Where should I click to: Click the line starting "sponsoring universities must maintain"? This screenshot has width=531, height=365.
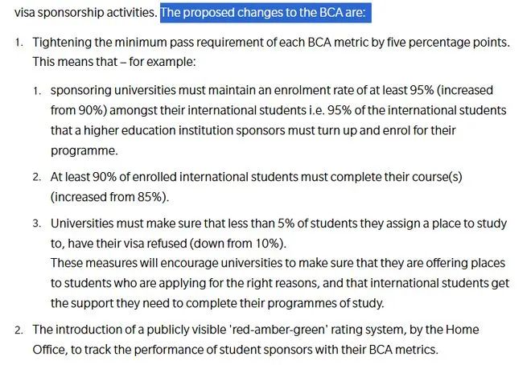[x=272, y=90]
